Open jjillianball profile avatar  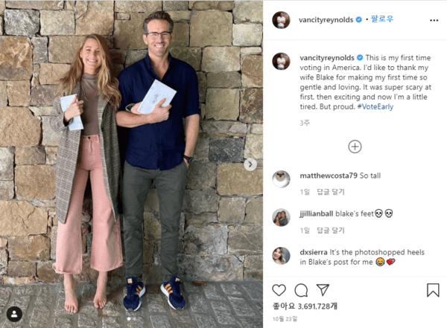281,217
